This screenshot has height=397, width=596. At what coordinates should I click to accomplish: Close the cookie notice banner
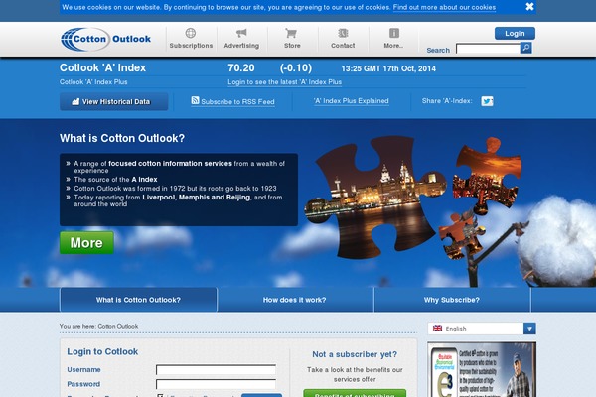(x=529, y=7)
